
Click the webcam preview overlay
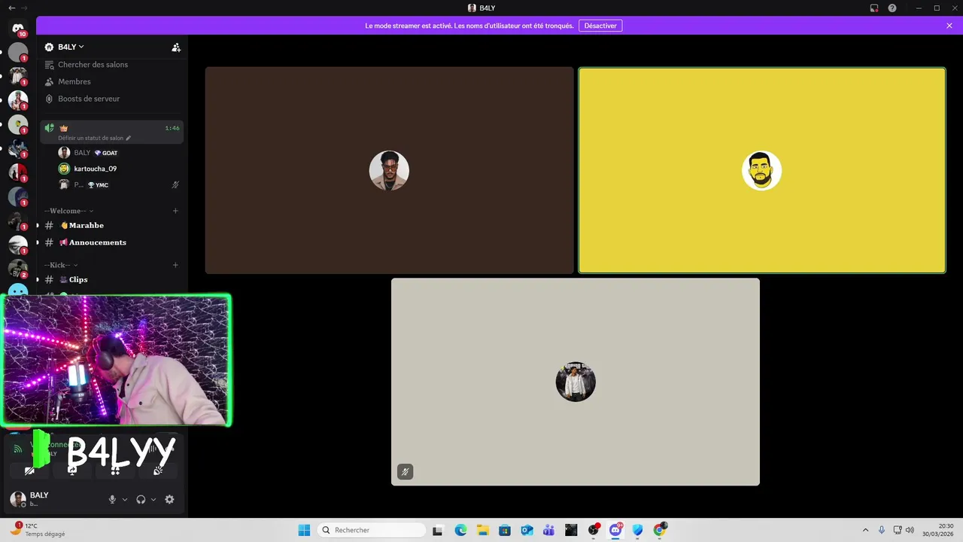pos(116,361)
